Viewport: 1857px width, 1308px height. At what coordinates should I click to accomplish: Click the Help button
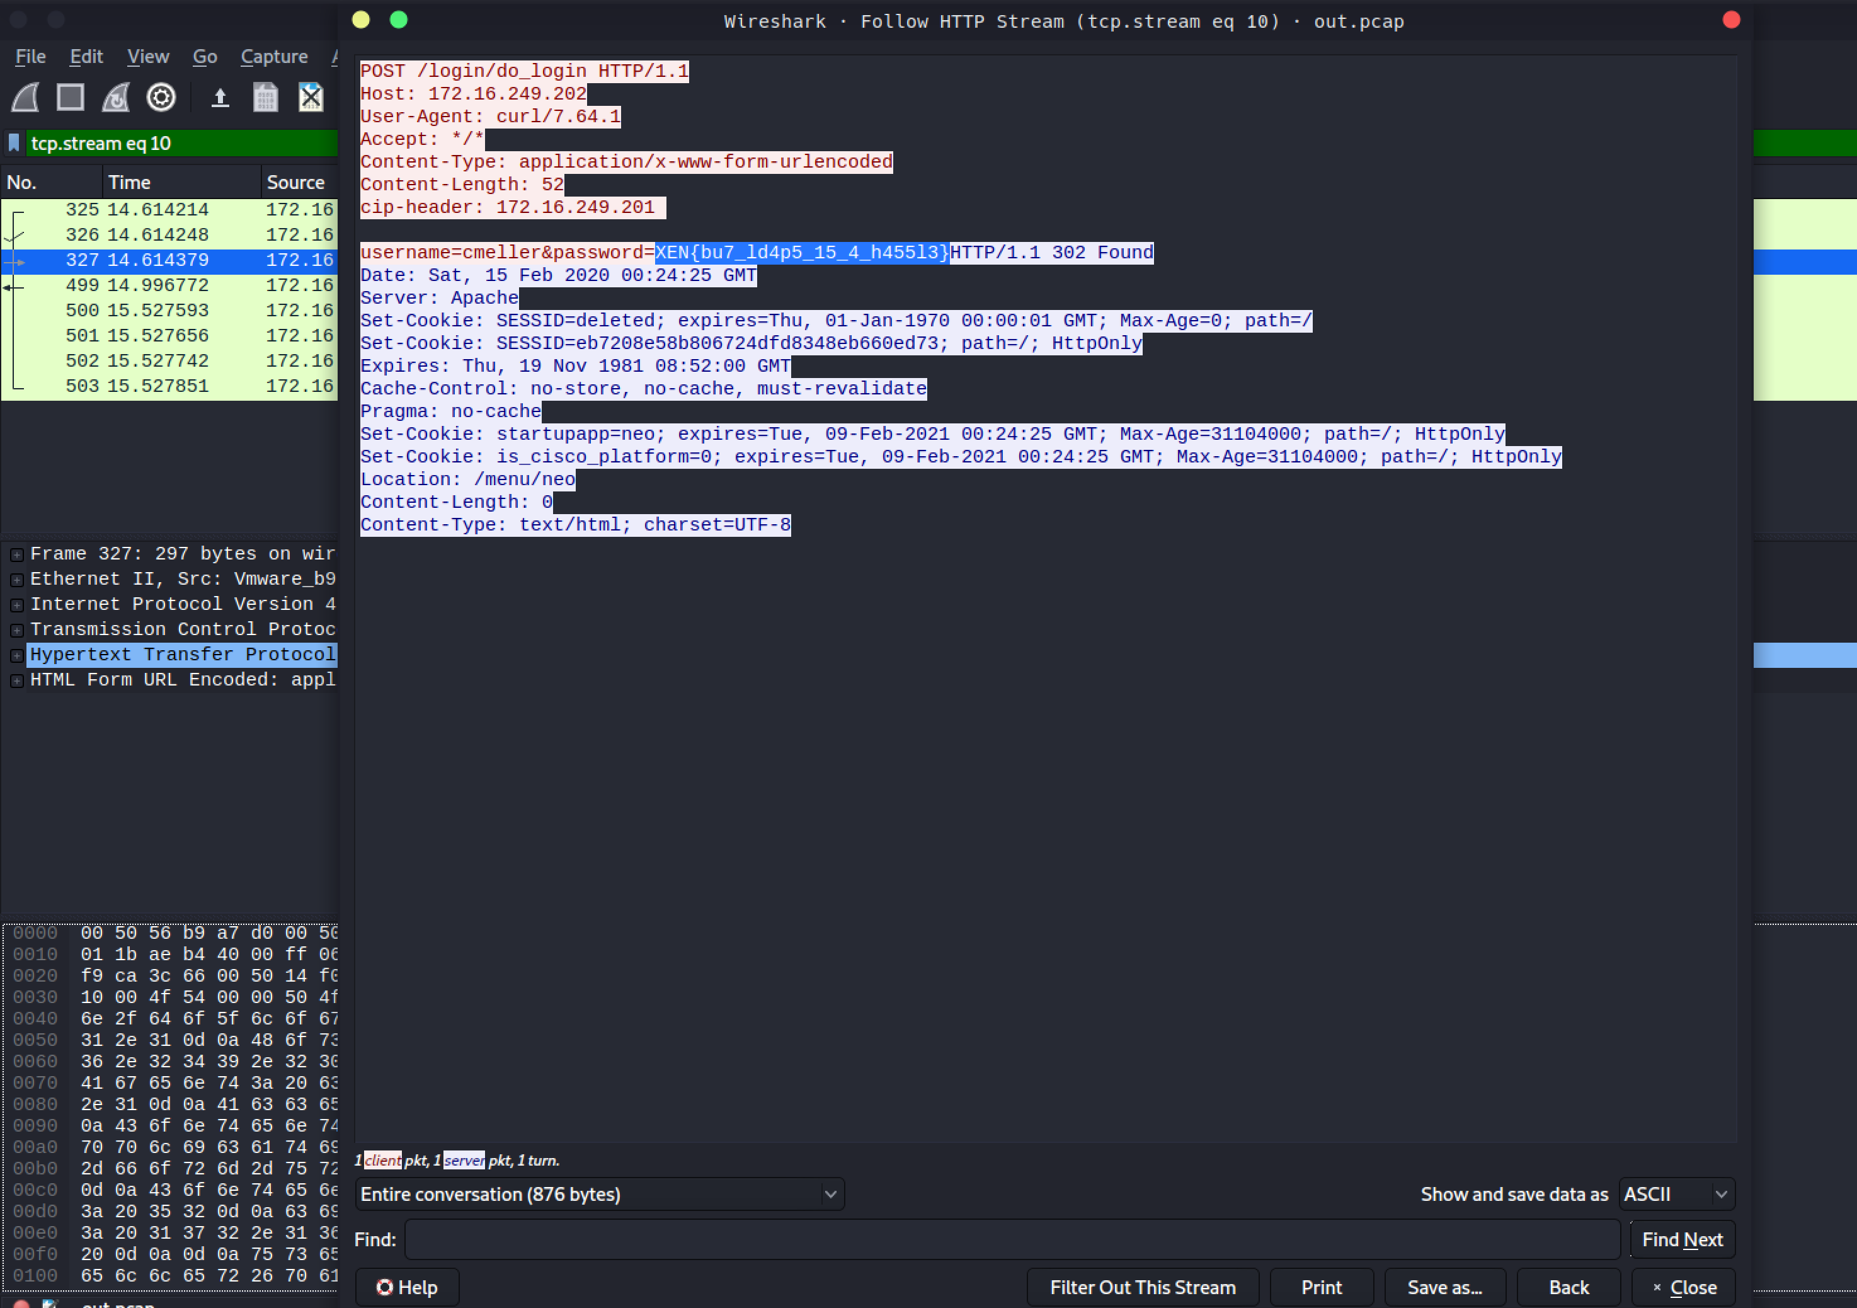407,1287
